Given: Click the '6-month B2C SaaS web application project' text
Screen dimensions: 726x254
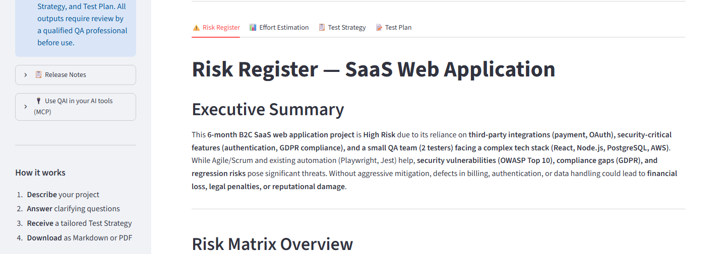Looking at the screenshot, I should (281, 135).
